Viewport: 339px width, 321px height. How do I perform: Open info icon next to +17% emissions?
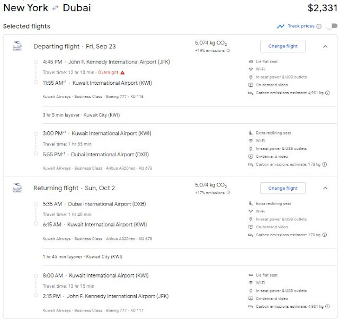228,192
